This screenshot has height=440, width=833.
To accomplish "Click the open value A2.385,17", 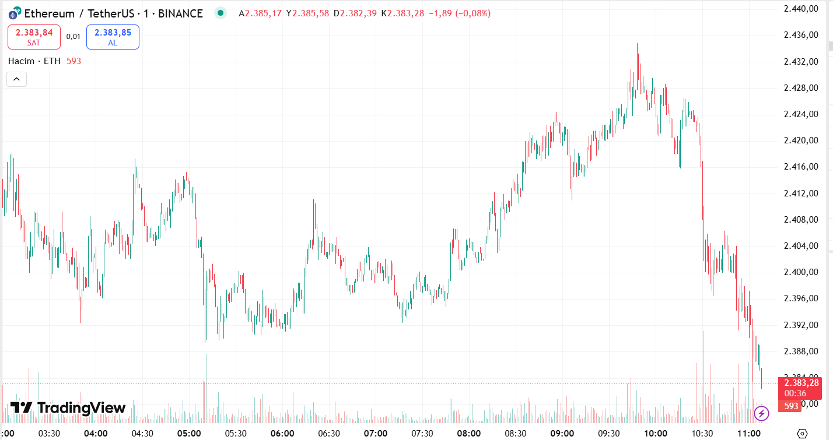I will 261,13.
